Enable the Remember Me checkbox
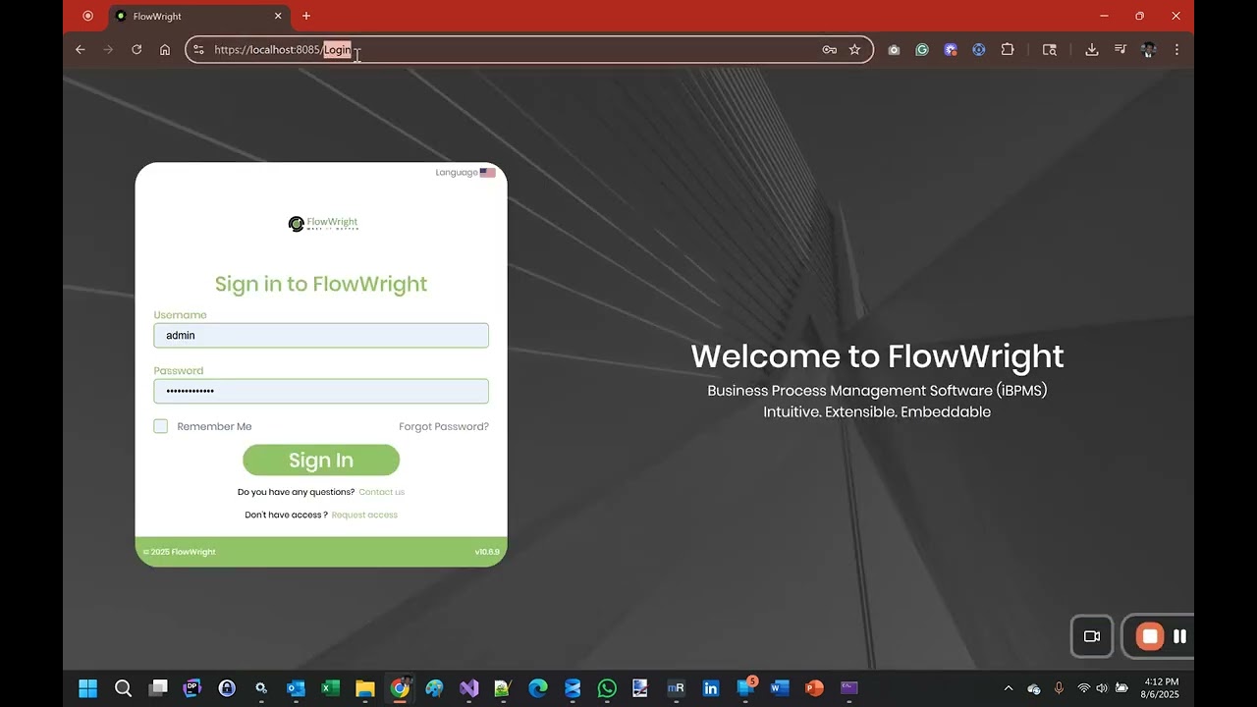The height and width of the screenshot is (707, 1257). [x=161, y=426]
